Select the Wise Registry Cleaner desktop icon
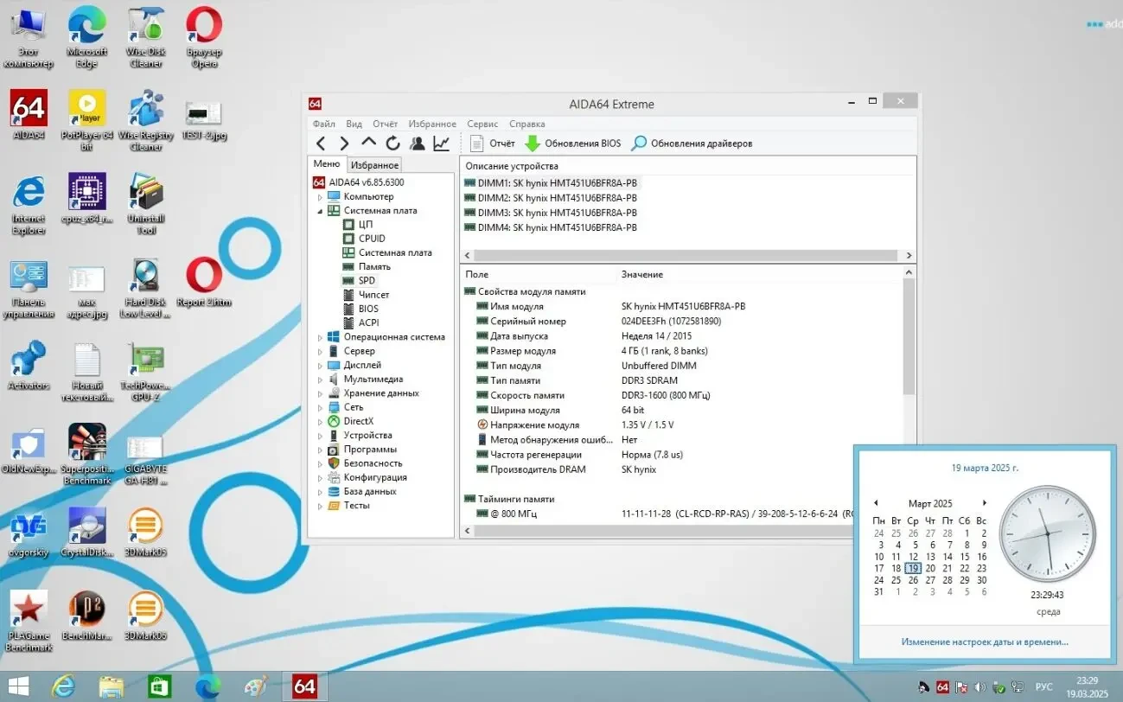1123x702 pixels. pyautogui.click(x=146, y=120)
